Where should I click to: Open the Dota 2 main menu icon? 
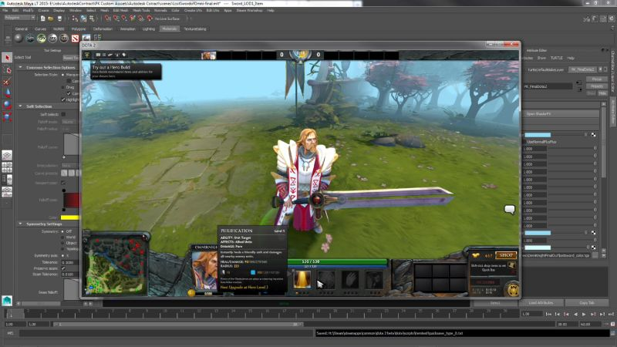click(x=87, y=55)
